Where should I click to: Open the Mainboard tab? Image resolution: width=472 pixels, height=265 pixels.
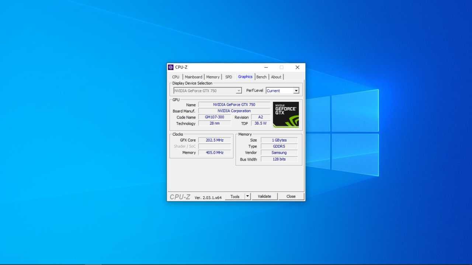click(193, 77)
